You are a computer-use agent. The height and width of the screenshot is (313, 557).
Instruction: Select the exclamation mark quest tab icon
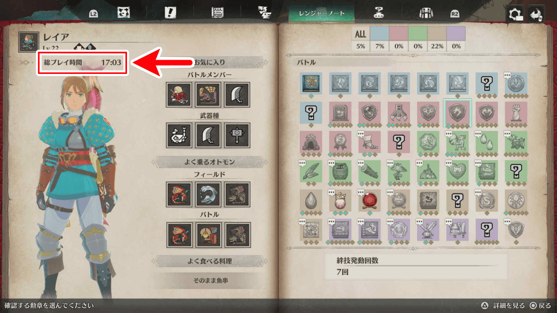(170, 13)
